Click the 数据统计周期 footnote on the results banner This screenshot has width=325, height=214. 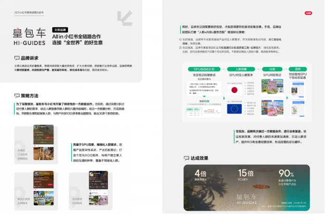pos(294,203)
